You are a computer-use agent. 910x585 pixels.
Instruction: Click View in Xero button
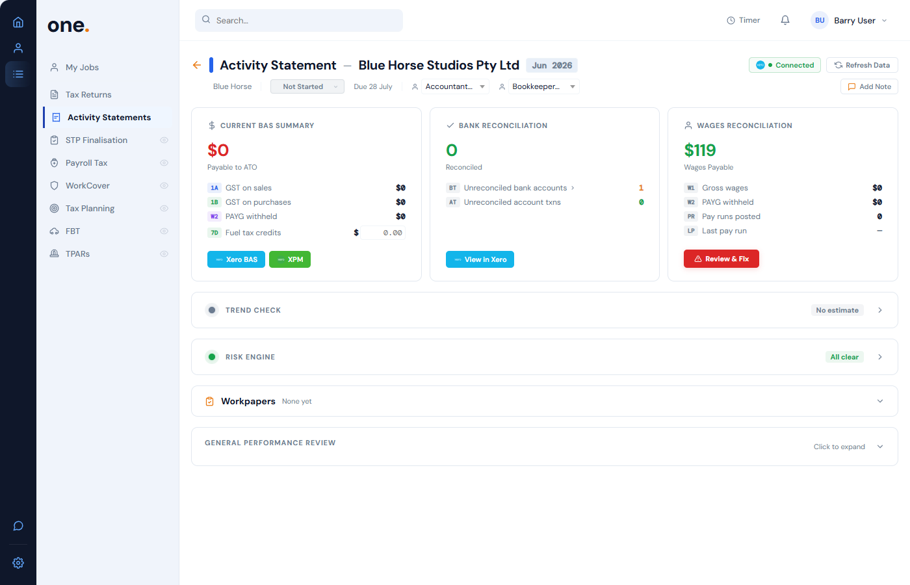pos(480,259)
